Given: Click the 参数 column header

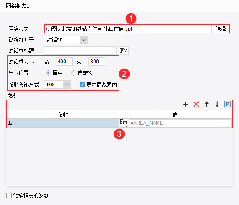Looking at the screenshot, I should 63,115.
